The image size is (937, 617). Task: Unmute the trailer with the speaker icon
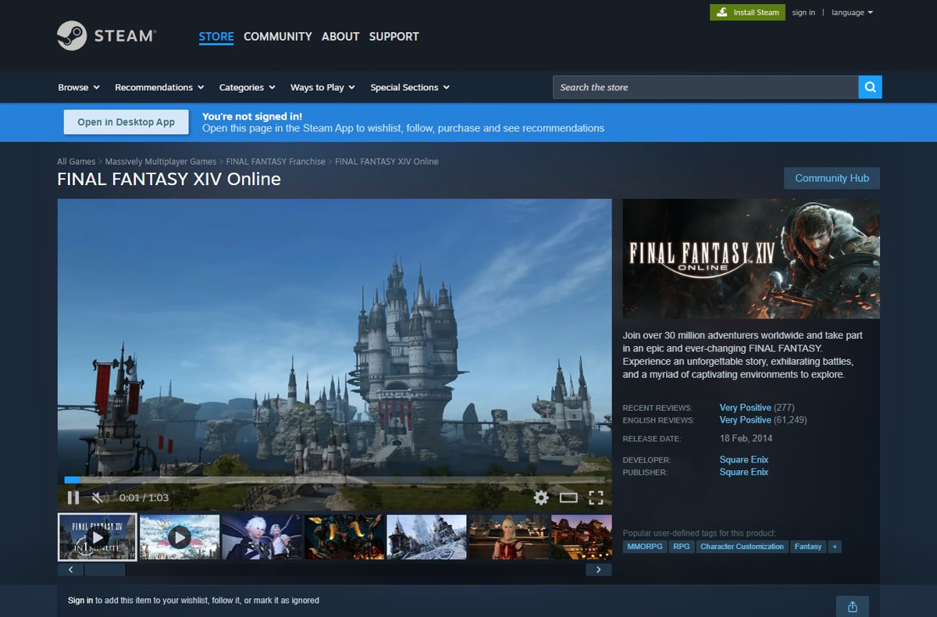(x=98, y=498)
